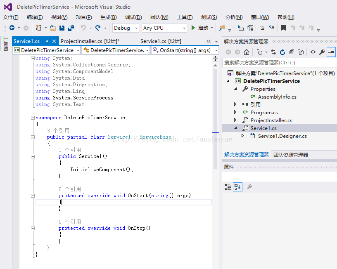
Task: Click the editor vertical scrollbar thumb
Action: point(215,119)
